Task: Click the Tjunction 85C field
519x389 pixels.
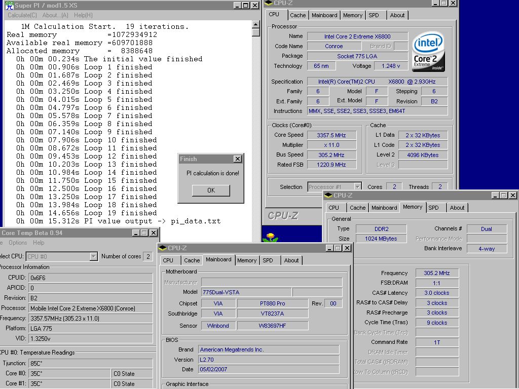Action: [x=91, y=363]
